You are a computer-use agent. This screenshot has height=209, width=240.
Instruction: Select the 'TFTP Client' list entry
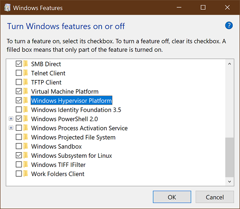(x=46, y=82)
